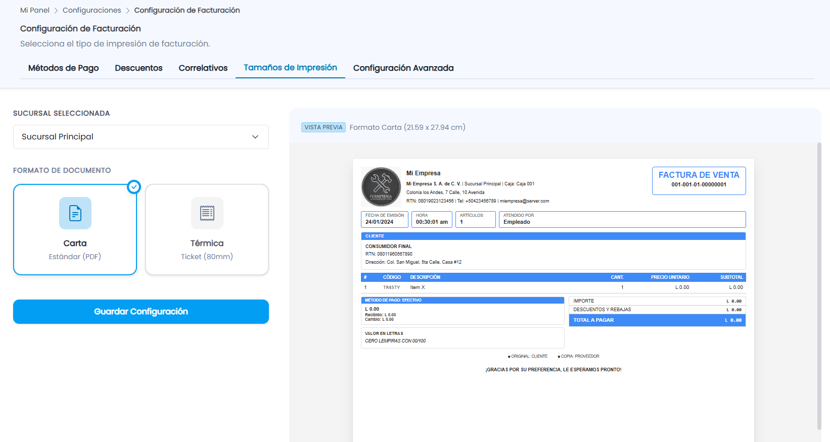Click the Mi Empresa company name
The height and width of the screenshot is (442, 830).
point(424,173)
